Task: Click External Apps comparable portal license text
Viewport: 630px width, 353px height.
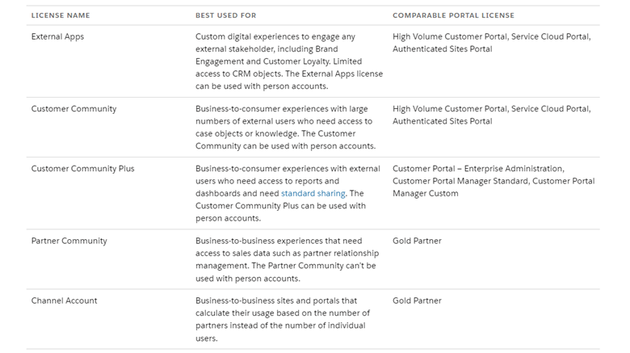Action: (491, 43)
